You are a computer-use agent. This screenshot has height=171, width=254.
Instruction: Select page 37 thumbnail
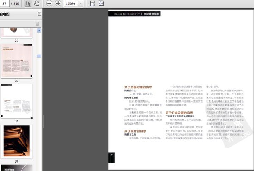pyautogui.click(x=16, y=100)
